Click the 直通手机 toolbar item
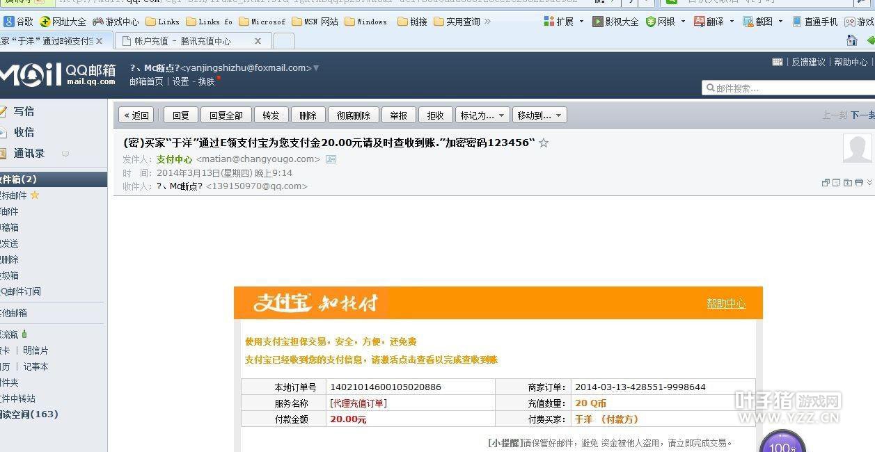The image size is (875, 452). 815,22
